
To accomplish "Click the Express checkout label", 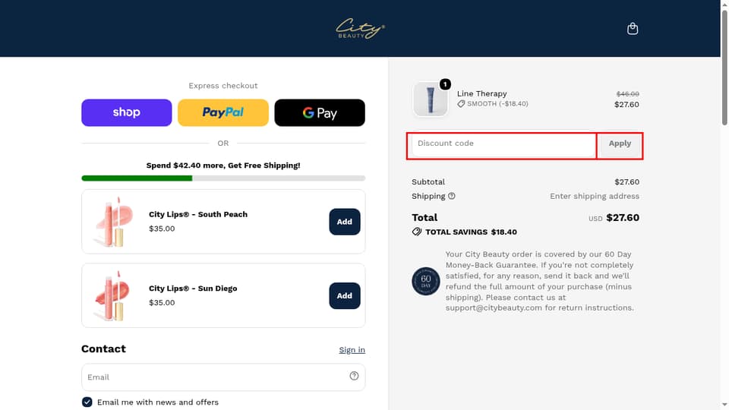I will click(223, 86).
